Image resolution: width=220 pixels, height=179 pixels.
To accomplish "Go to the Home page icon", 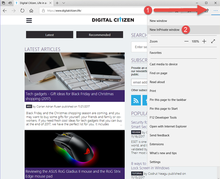I will pos(31,11).
